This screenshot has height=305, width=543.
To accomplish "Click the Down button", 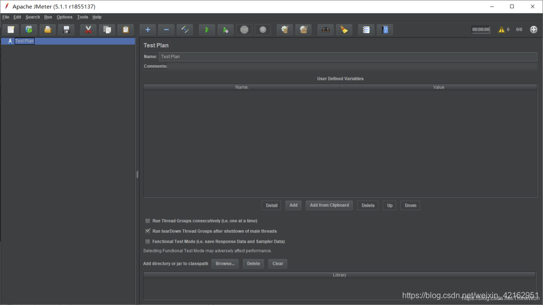I will pyautogui.click(x=410, y=206).
